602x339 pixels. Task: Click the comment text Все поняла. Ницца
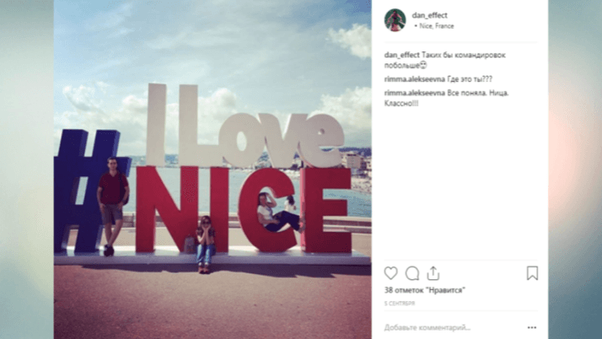click(478, 93)
